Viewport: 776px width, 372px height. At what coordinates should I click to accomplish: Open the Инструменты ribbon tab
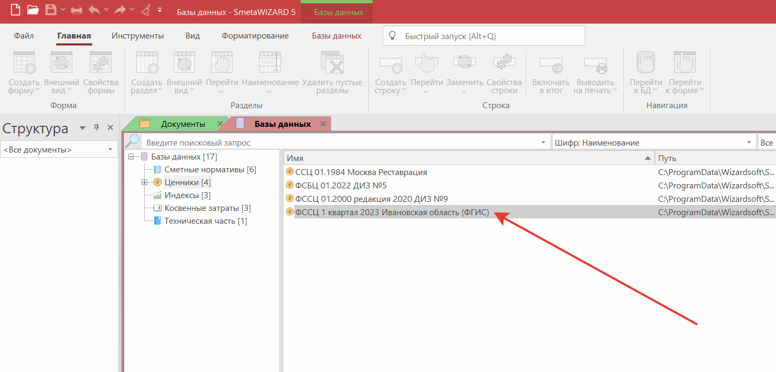click(138, 36)
